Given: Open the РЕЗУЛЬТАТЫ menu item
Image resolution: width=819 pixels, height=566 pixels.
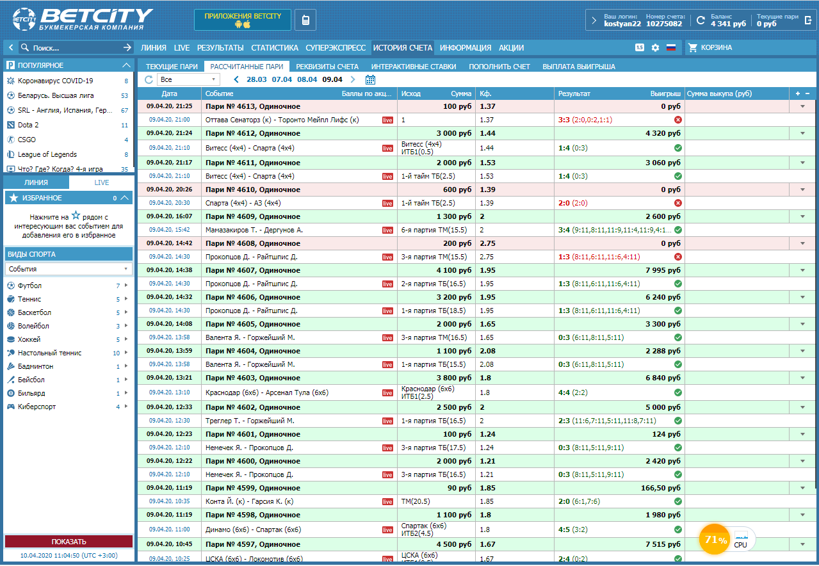Looking at the screenshot, I should pyautogui.click(x=220, y=47).
